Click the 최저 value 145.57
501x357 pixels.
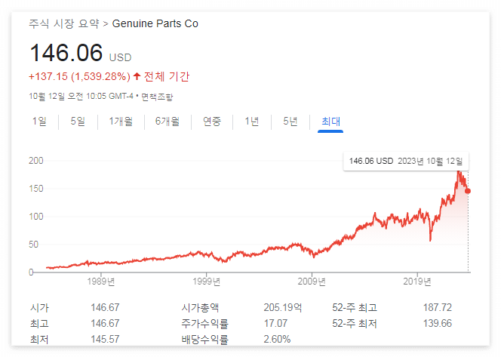(x=105, y=339)
